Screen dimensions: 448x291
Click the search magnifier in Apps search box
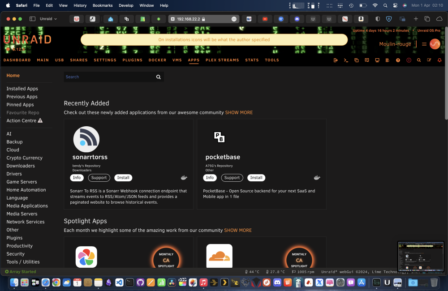158,77
